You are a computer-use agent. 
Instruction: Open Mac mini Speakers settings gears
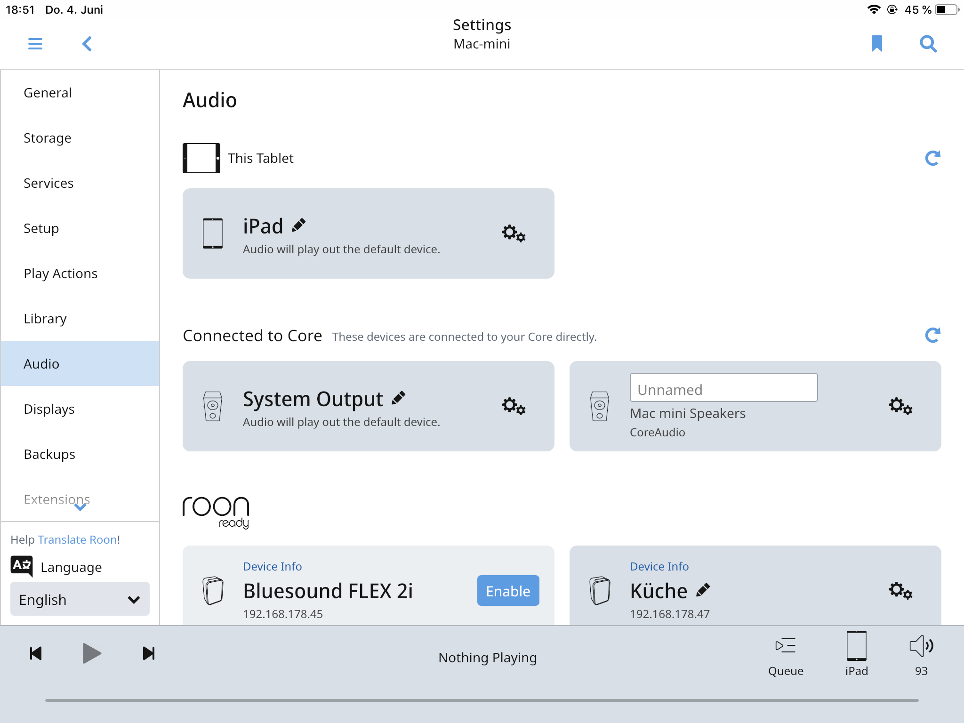pyautogui.click(x=900, y=406)
